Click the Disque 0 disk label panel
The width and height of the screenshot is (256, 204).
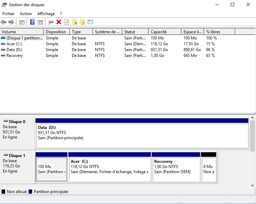(17, 133)
